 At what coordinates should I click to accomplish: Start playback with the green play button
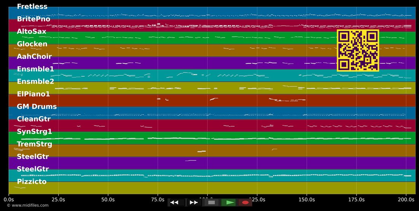[x=229, y=203]
